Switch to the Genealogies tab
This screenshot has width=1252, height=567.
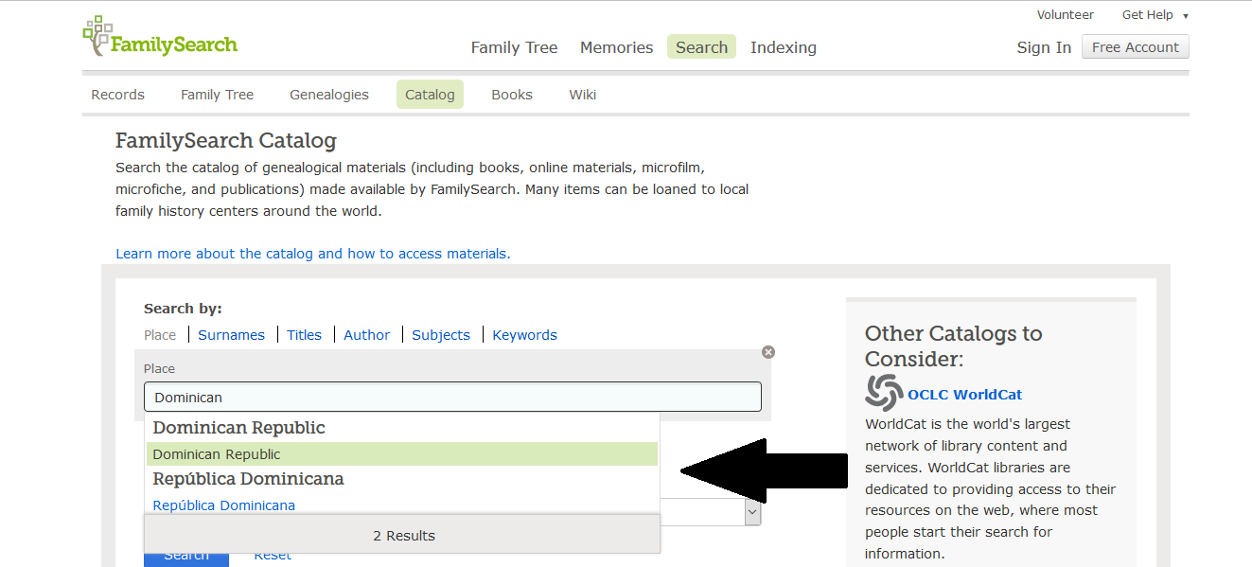[329, 95]
